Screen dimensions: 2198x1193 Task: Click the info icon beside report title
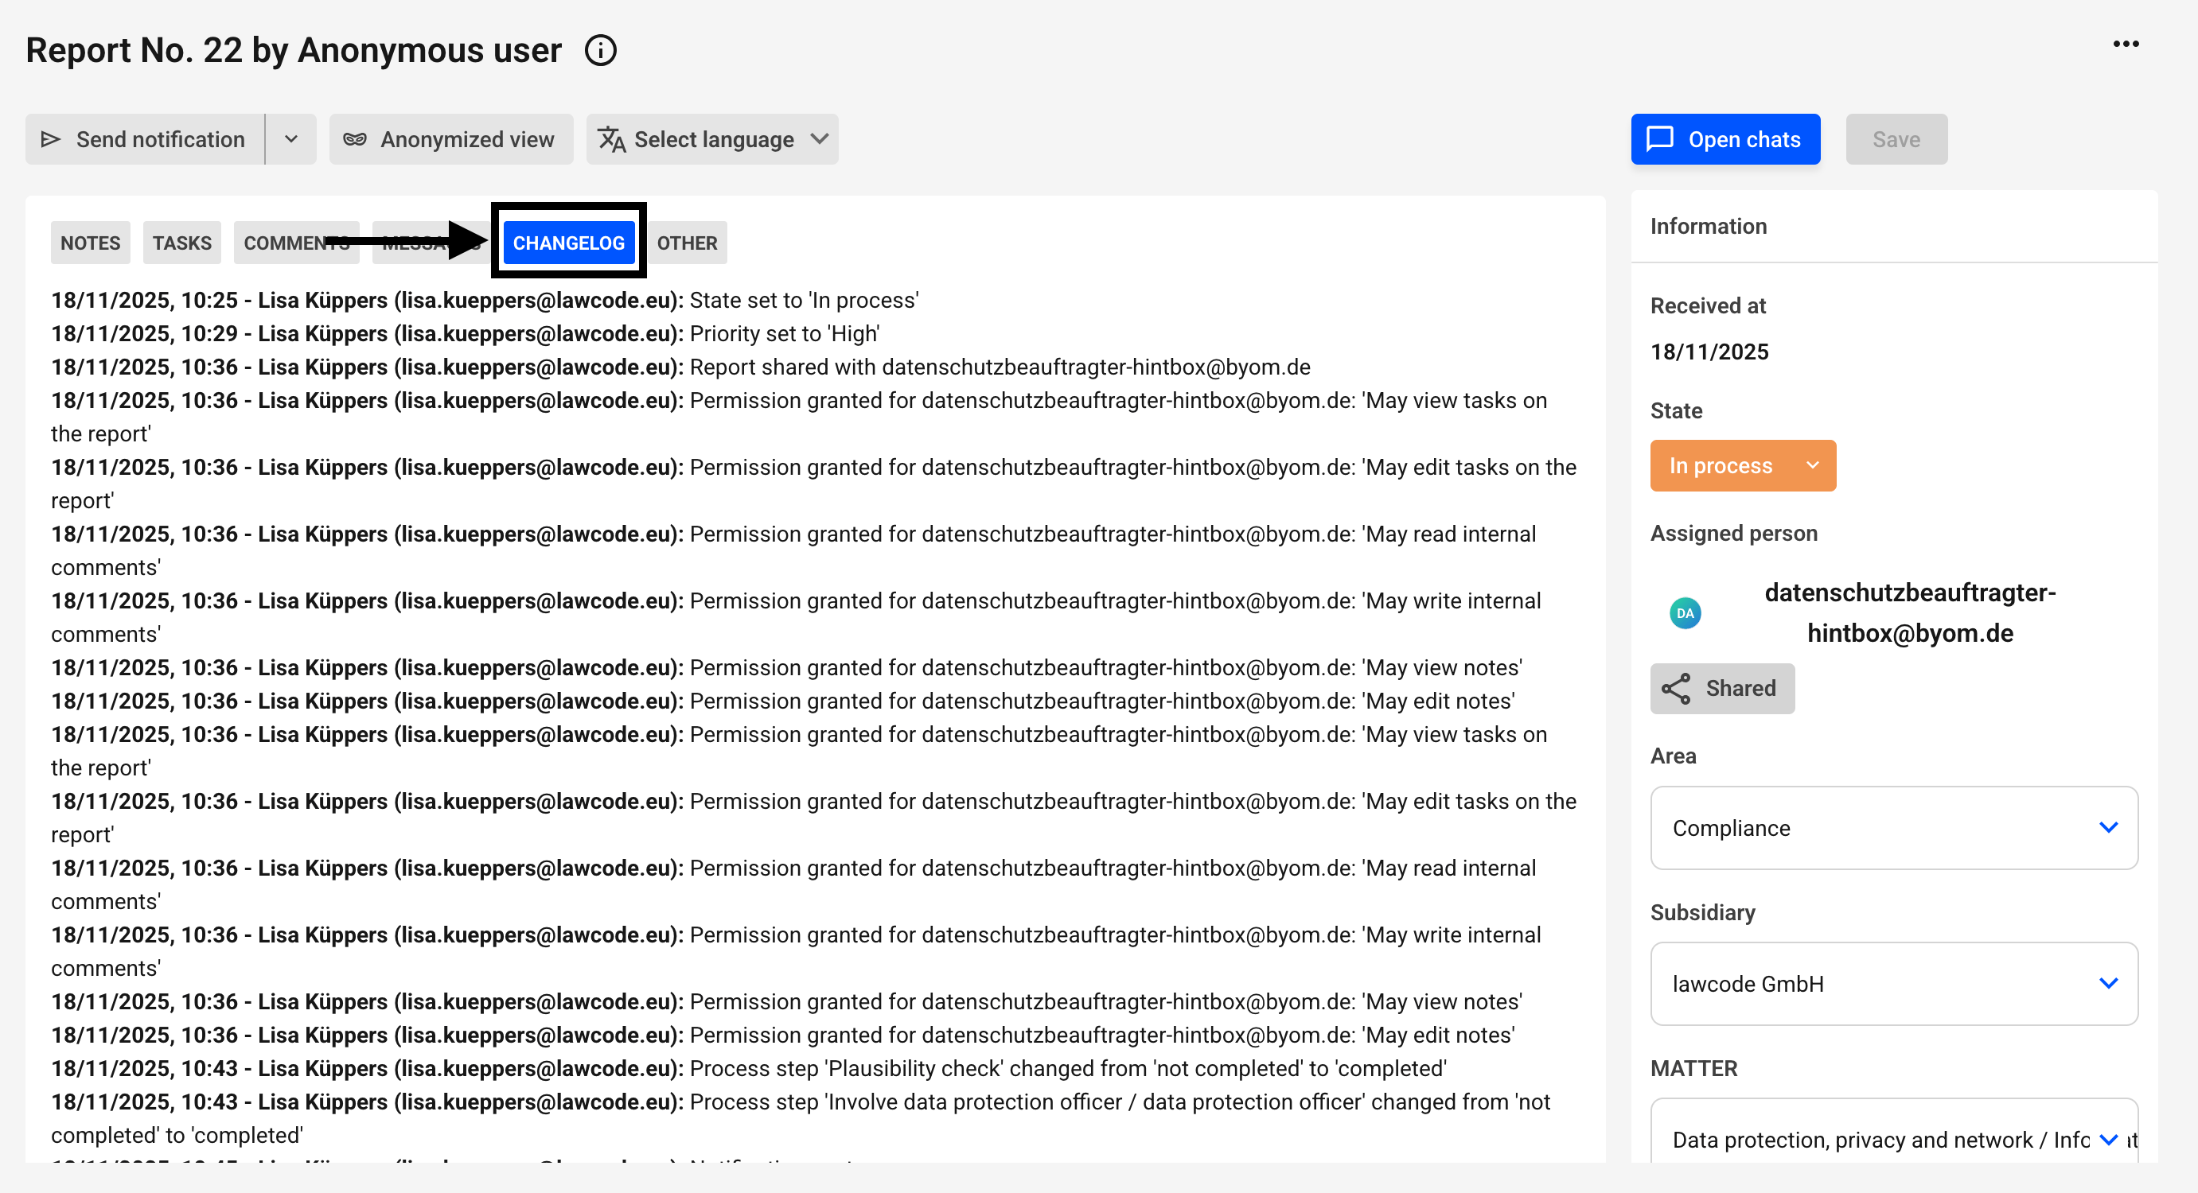pos(600,50)
